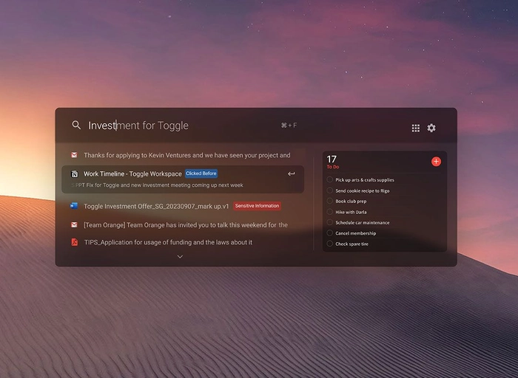The width and height of the screenshot is (518, 378).
Task: Check off Schedule car maintenance task
Action: tap(330, 222)
